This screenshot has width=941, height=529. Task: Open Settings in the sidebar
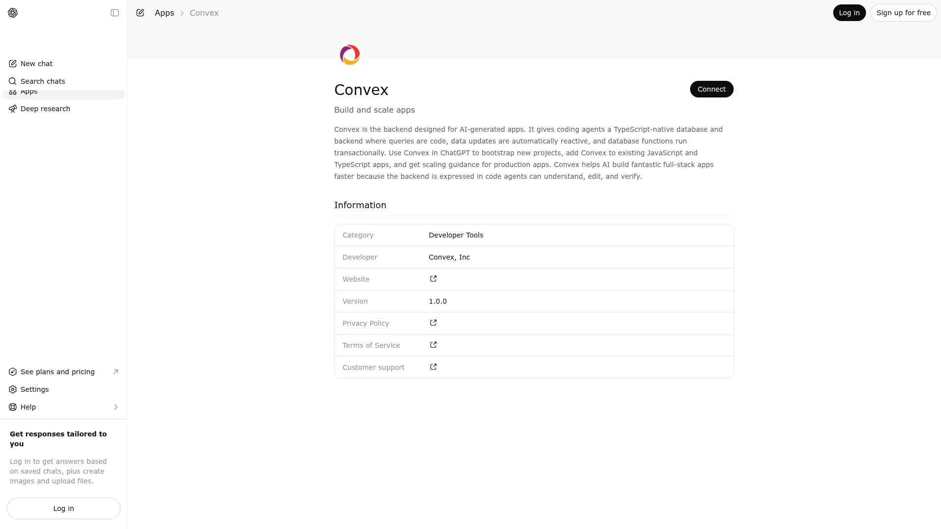[64, 389]
